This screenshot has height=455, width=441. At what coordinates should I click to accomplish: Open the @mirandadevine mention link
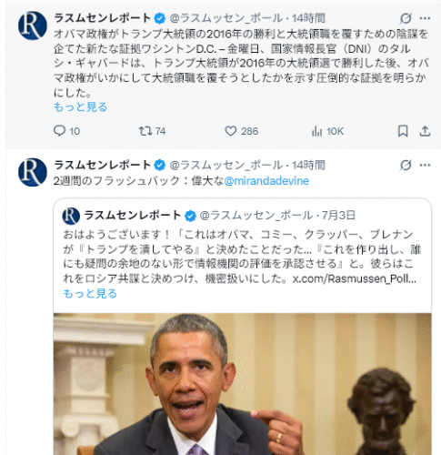[x=266, y=181]
